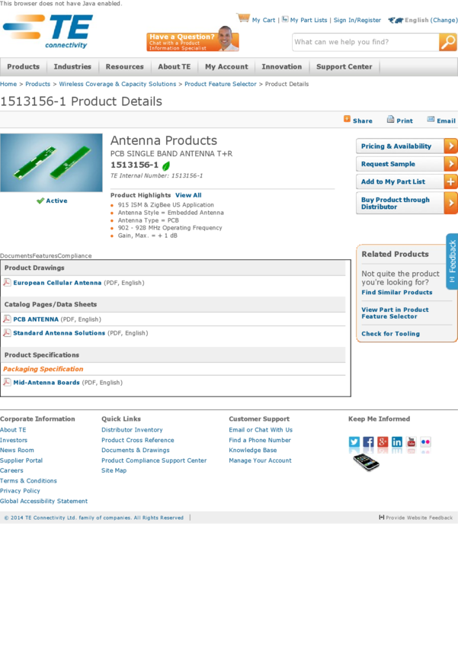458x648 pixels.
Task: Click the LinkedIn social icon
Action: [397, 441]
